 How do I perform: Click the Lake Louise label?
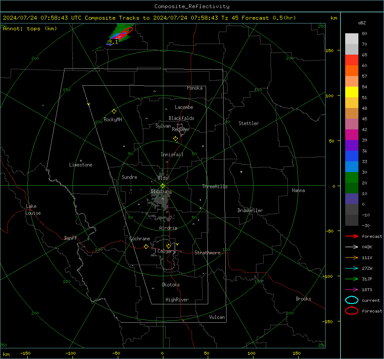pos(33,210)
